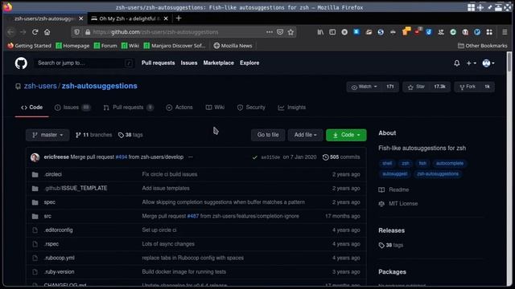This screenshot has height=289, width=515.
Task: Open the Releases heading link
Action: (x=392, y=230)
